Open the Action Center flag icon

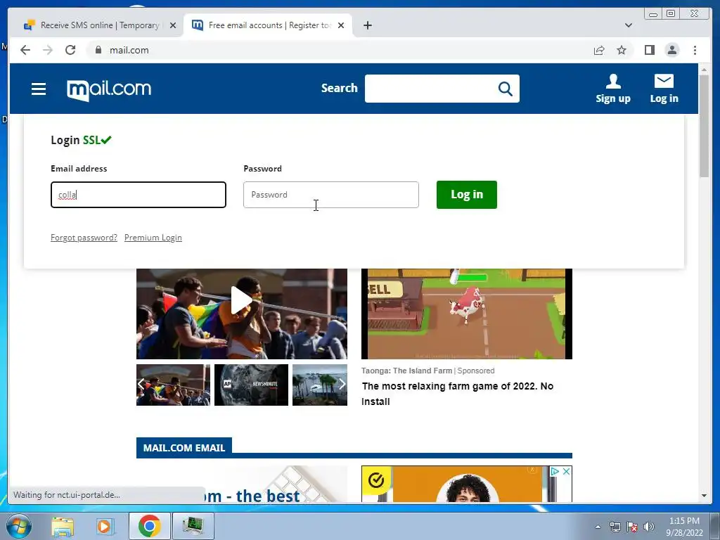point(632,527)
